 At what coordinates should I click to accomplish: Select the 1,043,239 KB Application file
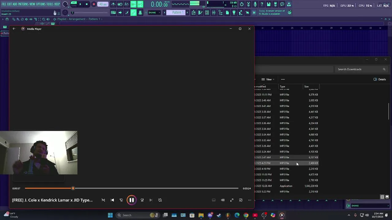tap(286, 186)
